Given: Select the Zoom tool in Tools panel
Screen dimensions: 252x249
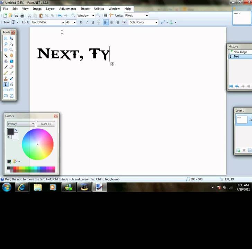Looking at the screenshot, I should tap(11, 50).
